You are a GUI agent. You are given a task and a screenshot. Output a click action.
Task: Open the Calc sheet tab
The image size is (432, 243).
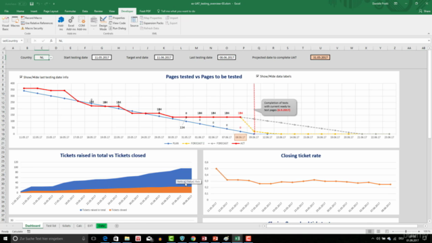pyautogui.click(x=79, y=226)
